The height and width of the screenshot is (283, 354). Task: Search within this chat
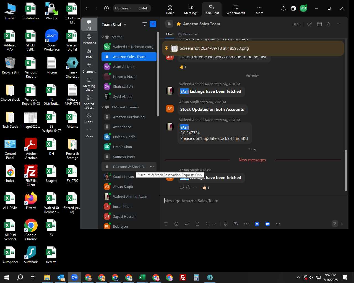329,24
